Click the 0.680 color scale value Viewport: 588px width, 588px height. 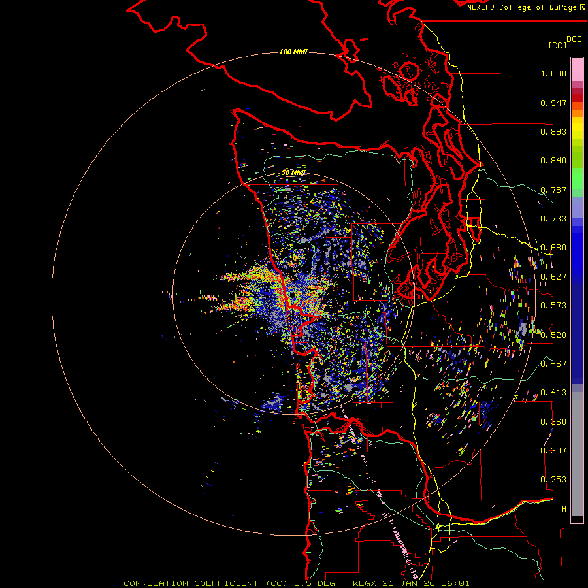point(553,248)
